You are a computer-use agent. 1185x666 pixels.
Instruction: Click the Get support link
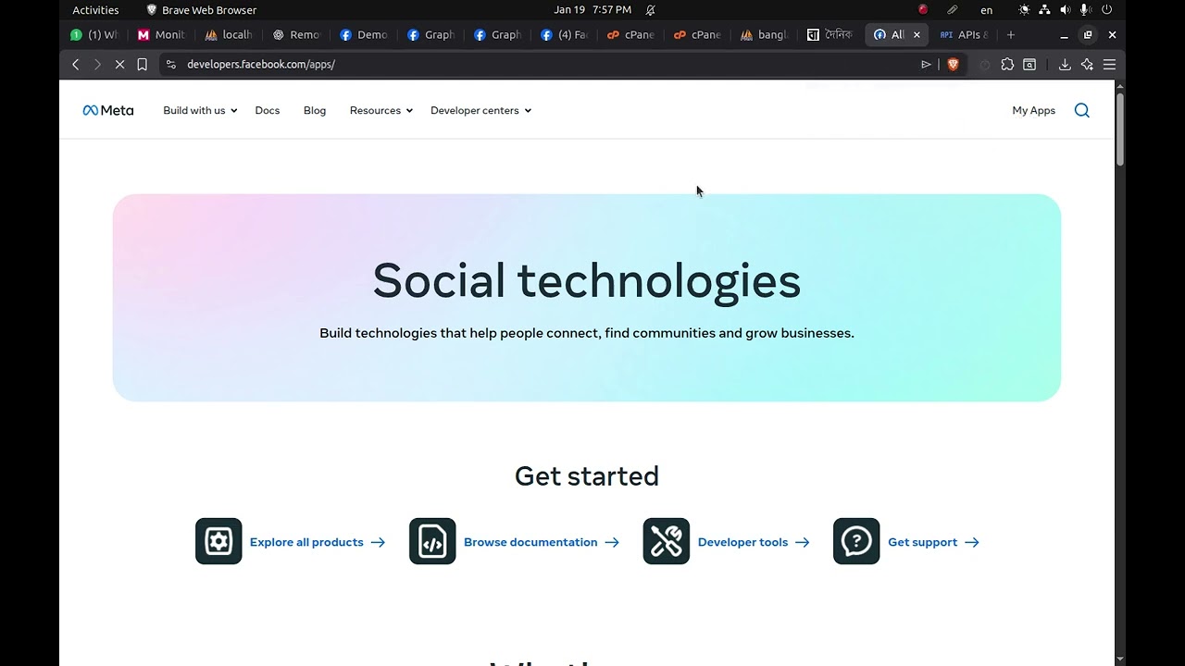pos(933,542)
